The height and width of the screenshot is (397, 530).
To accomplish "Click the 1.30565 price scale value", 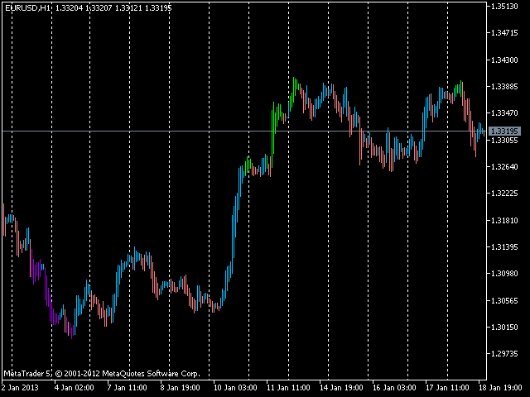I will click(504, 300).
